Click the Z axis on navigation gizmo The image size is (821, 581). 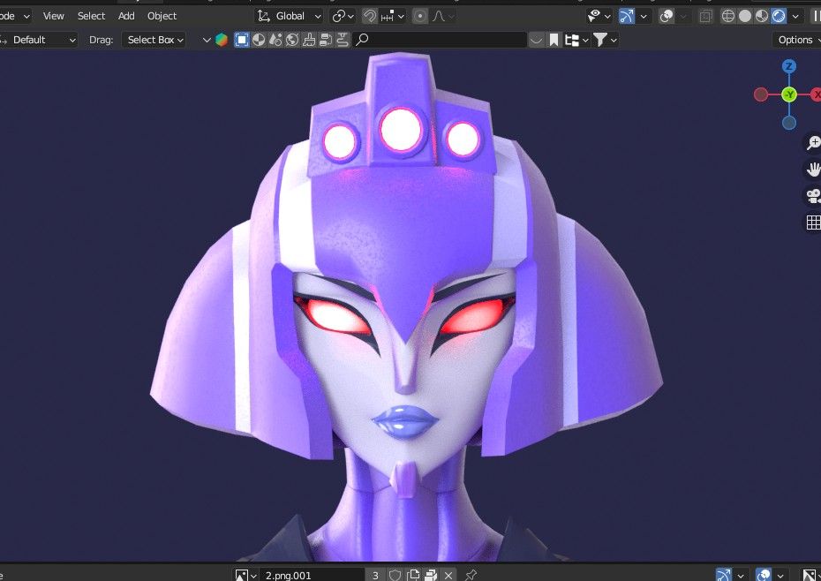(789, 66)
